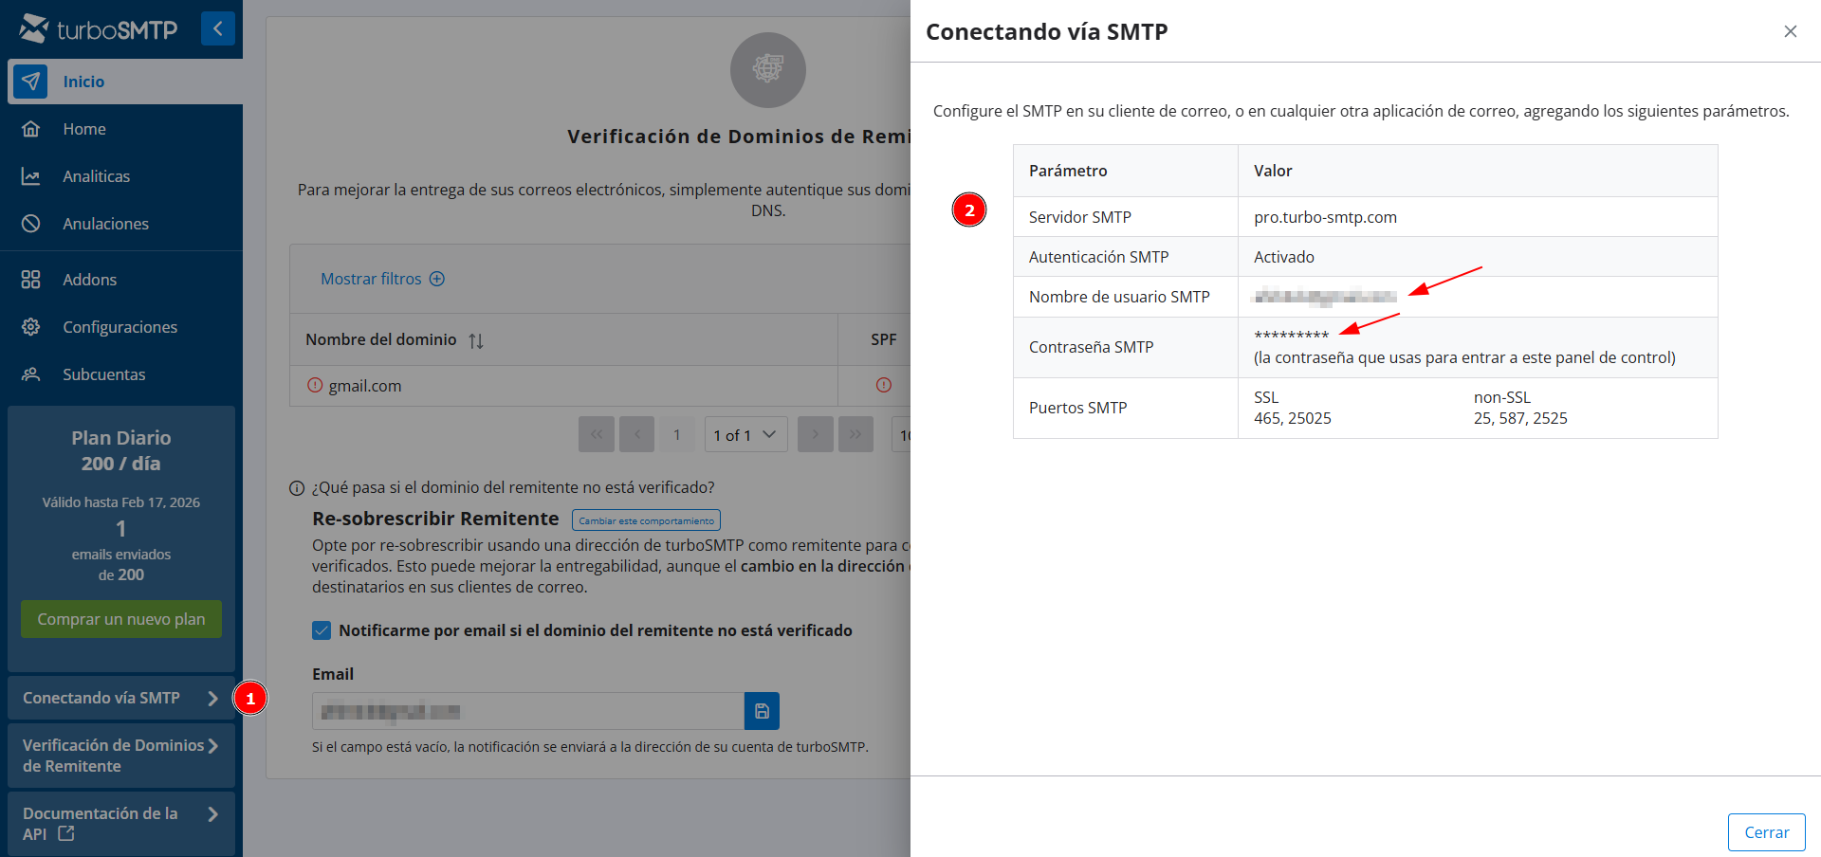
Task: Click the Addons grid icon
Action: click(30, 280)
